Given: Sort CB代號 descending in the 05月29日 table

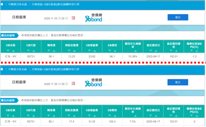Looking at the screenshot, I should pyautogui.click(x=28, y=116).
